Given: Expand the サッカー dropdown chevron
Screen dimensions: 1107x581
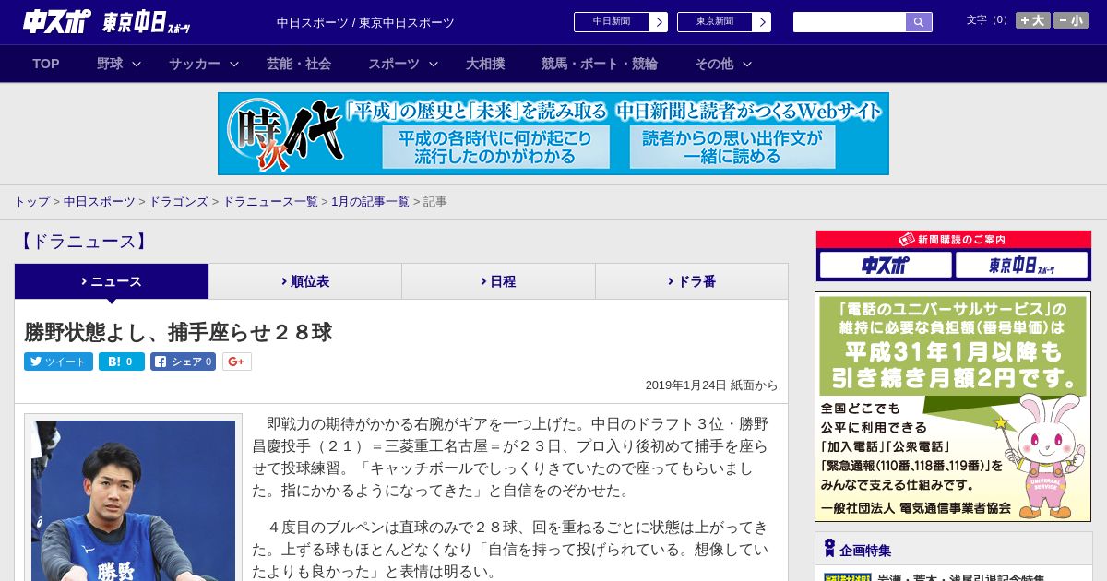Looking at the screenshot, I should tap(234, 64).
